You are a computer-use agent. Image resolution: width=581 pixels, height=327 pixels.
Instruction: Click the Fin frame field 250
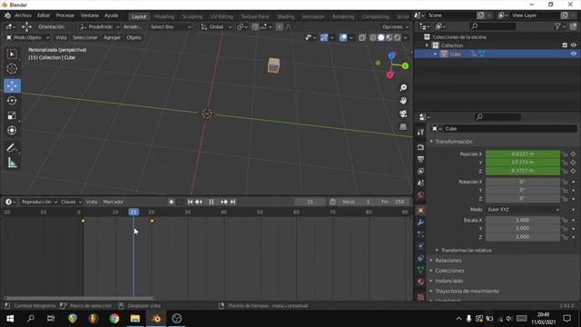(394, 202)
